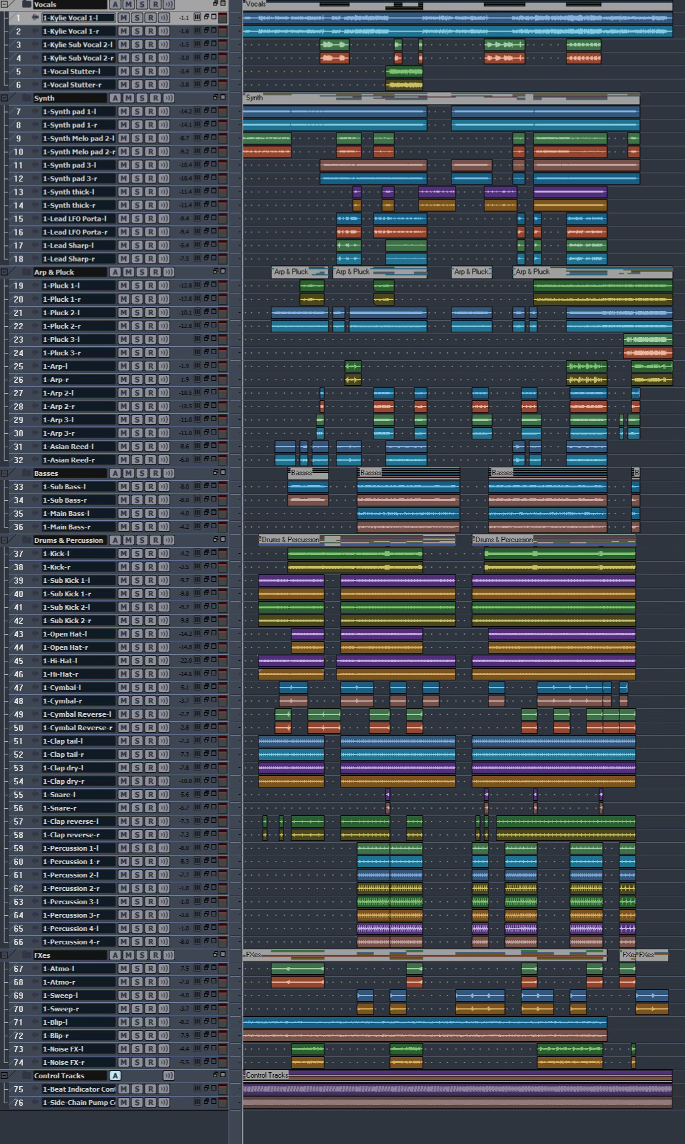Viewport: 685px width, 1144px height.
Task: Record-arm the FXes folder track
Action: coord(155,955)
